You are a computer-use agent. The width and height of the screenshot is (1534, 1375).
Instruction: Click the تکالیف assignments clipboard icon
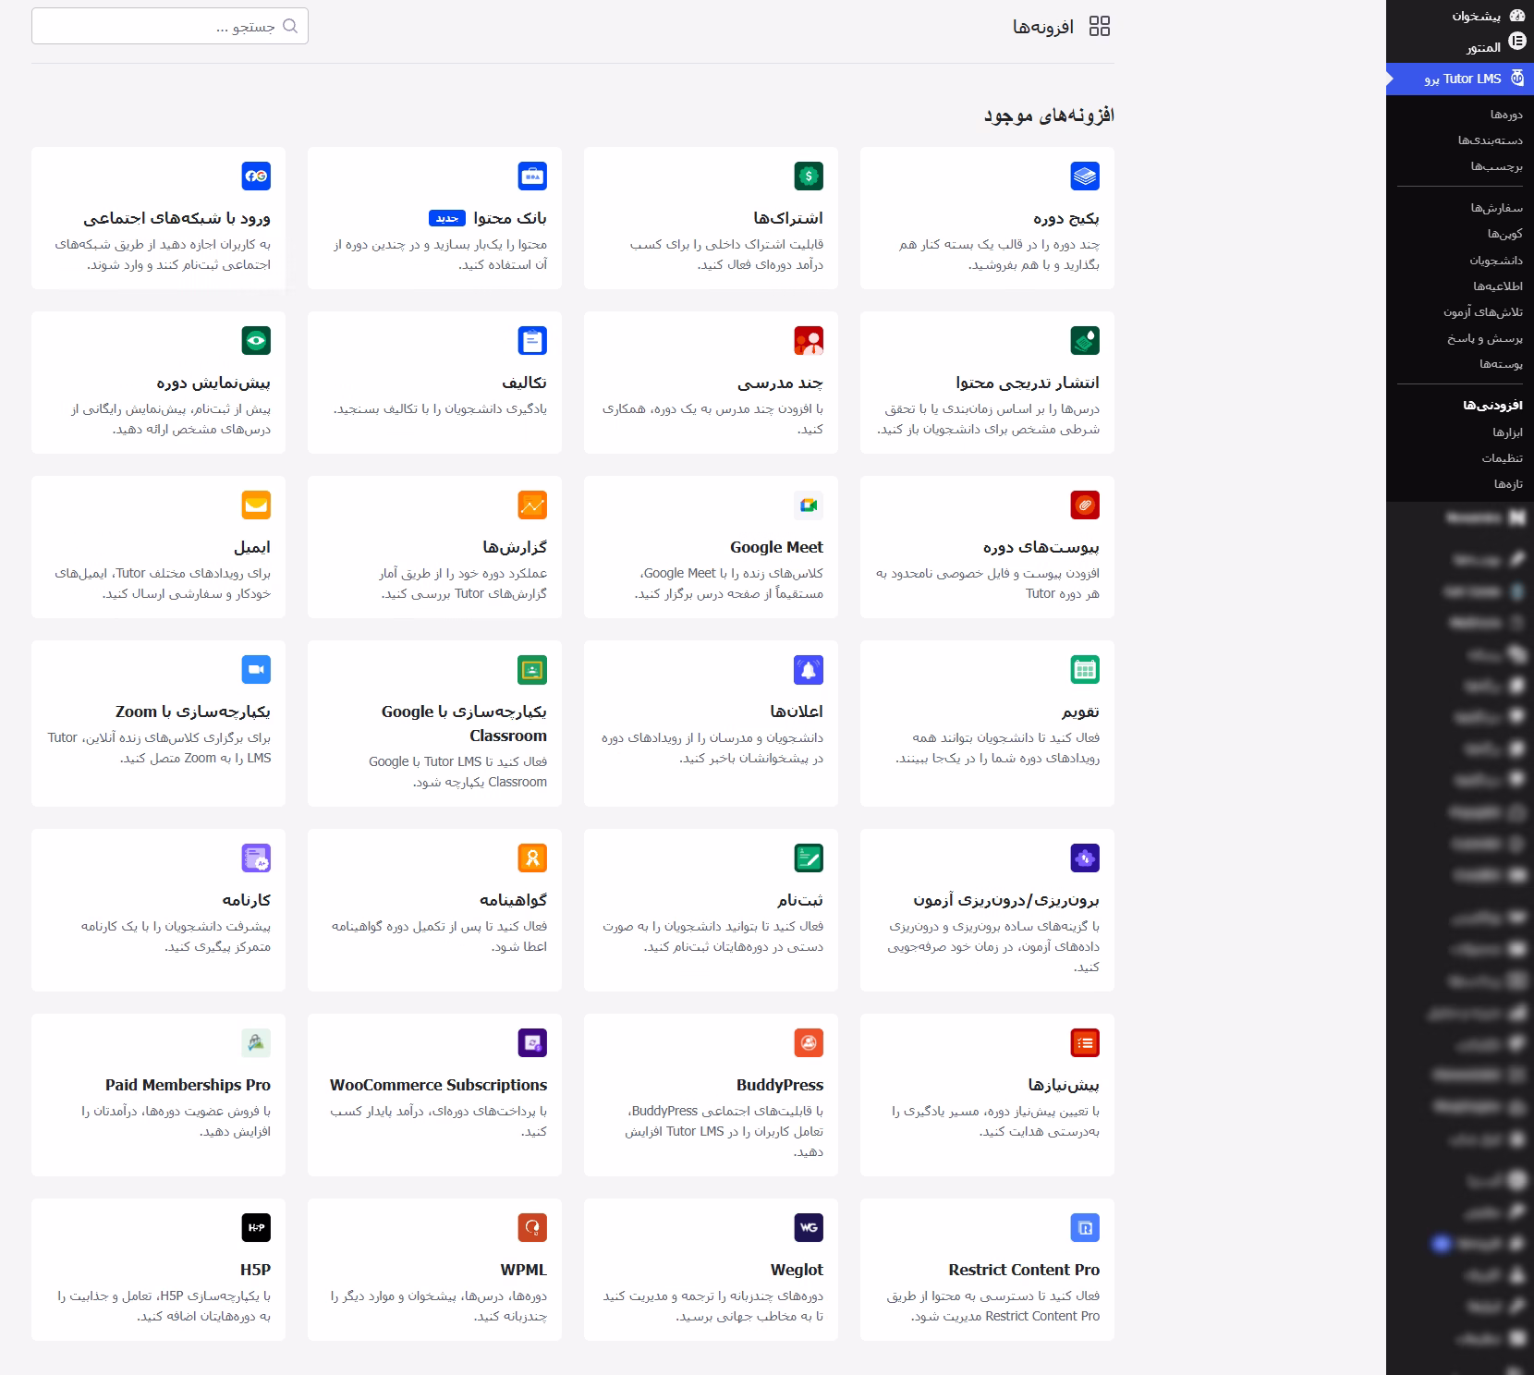click(x=532, y=340)
